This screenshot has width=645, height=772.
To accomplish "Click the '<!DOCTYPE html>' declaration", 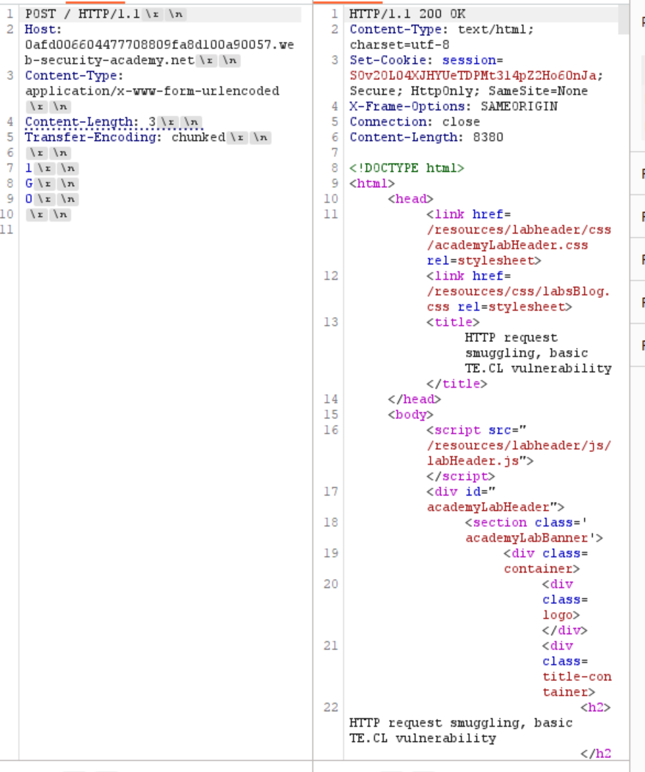I will [407, 168].
